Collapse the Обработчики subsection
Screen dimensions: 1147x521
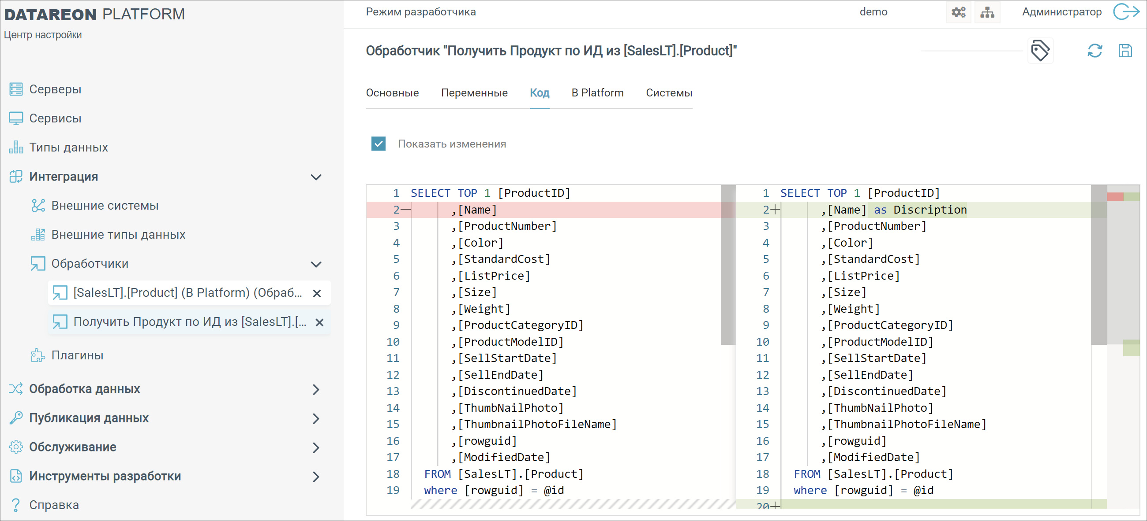pyautogui.click(x=316, y=264)
